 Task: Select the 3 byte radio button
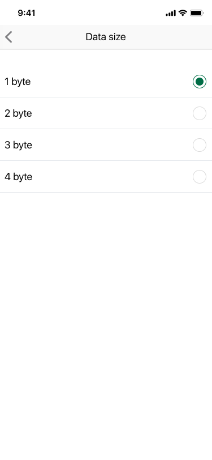tap(200, 145)
